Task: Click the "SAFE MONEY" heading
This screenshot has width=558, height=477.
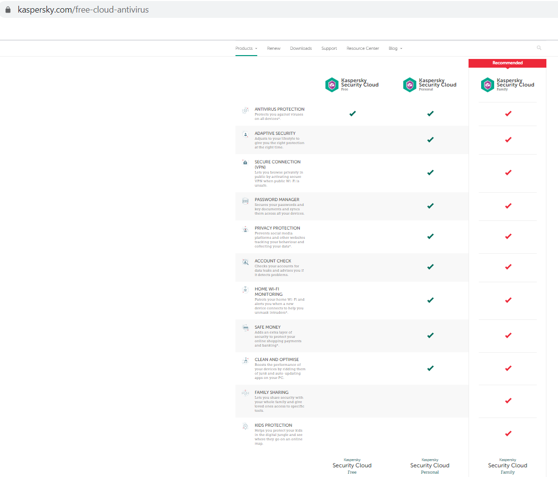Action: pyautogui.click(x=267, y=327)
